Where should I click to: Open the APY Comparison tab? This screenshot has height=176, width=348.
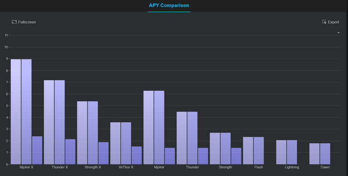coord(169,5)
